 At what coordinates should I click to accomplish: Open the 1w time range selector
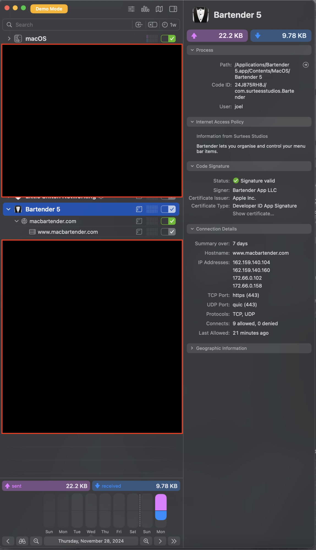(x=169, y=25)
